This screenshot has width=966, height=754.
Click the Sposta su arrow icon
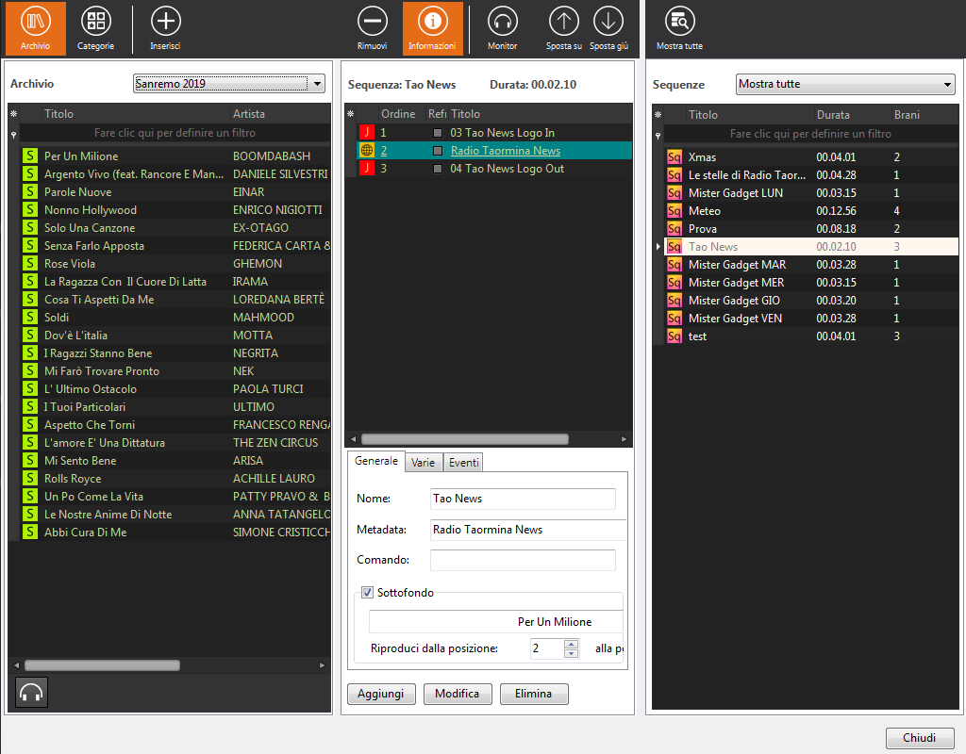(564, 23)
